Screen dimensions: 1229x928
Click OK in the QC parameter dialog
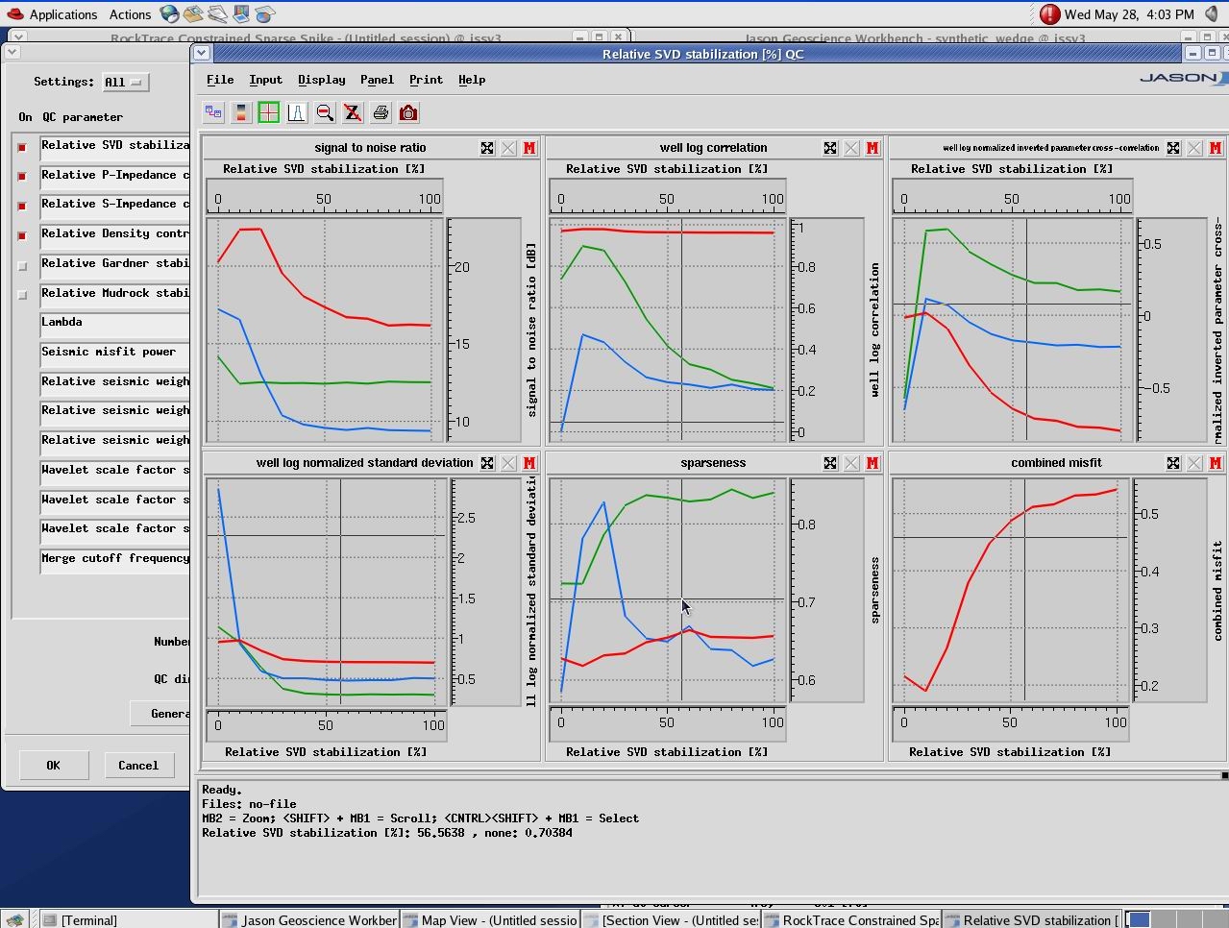click(53, 766)
